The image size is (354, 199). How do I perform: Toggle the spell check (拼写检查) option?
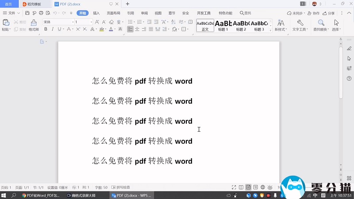tap(121, 188)
